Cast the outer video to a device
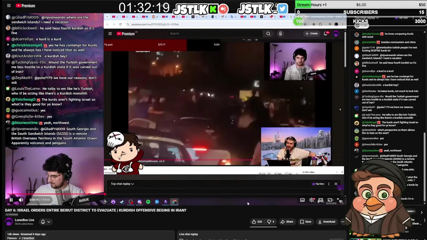Screen dimensions: 427x240 [x=330, y=200]
